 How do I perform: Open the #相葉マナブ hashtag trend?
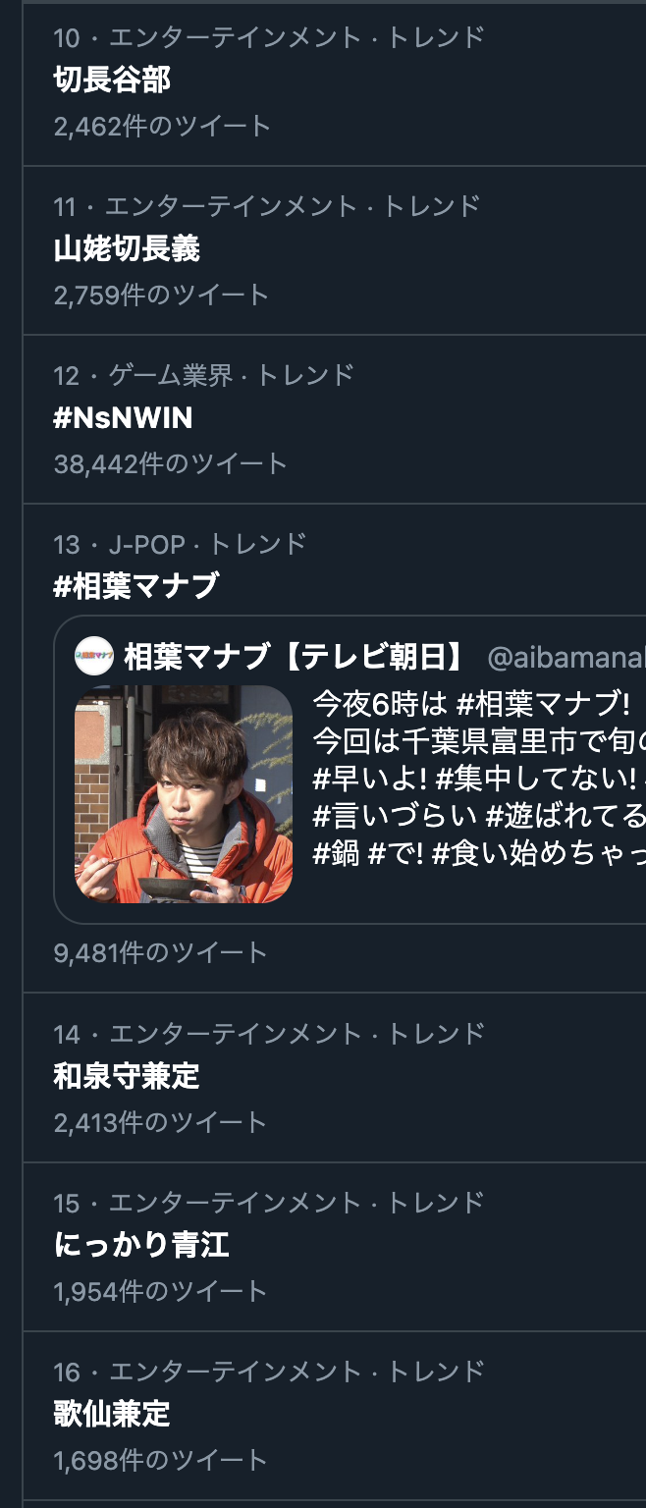pyautogui.click(x=135, y=586)
